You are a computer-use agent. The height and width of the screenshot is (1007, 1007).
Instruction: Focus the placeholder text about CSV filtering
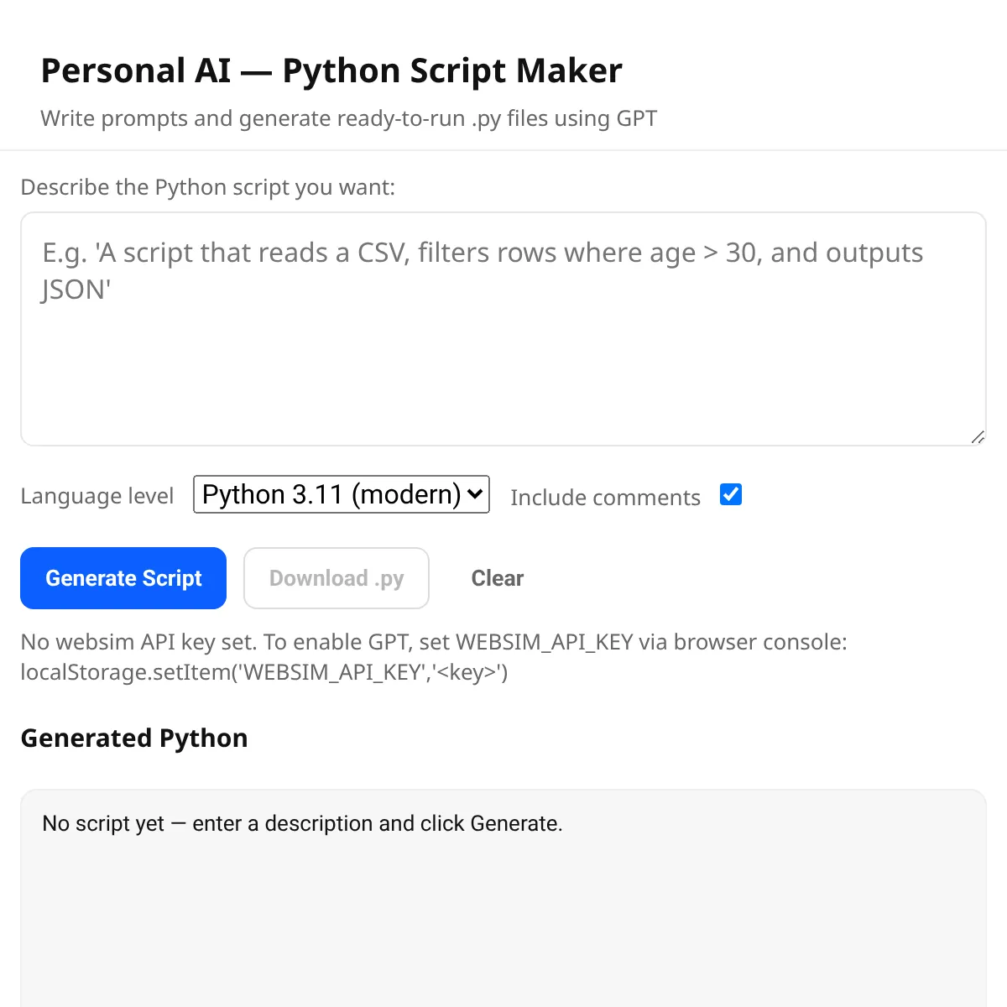click(482, 270)
